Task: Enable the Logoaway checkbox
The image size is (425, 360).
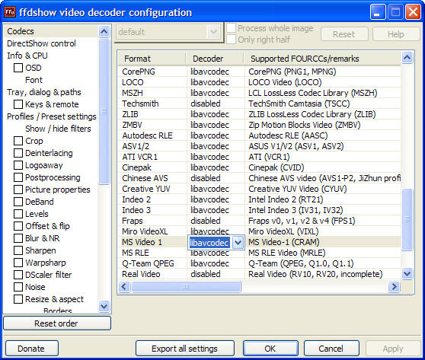Action: point(18,165)
